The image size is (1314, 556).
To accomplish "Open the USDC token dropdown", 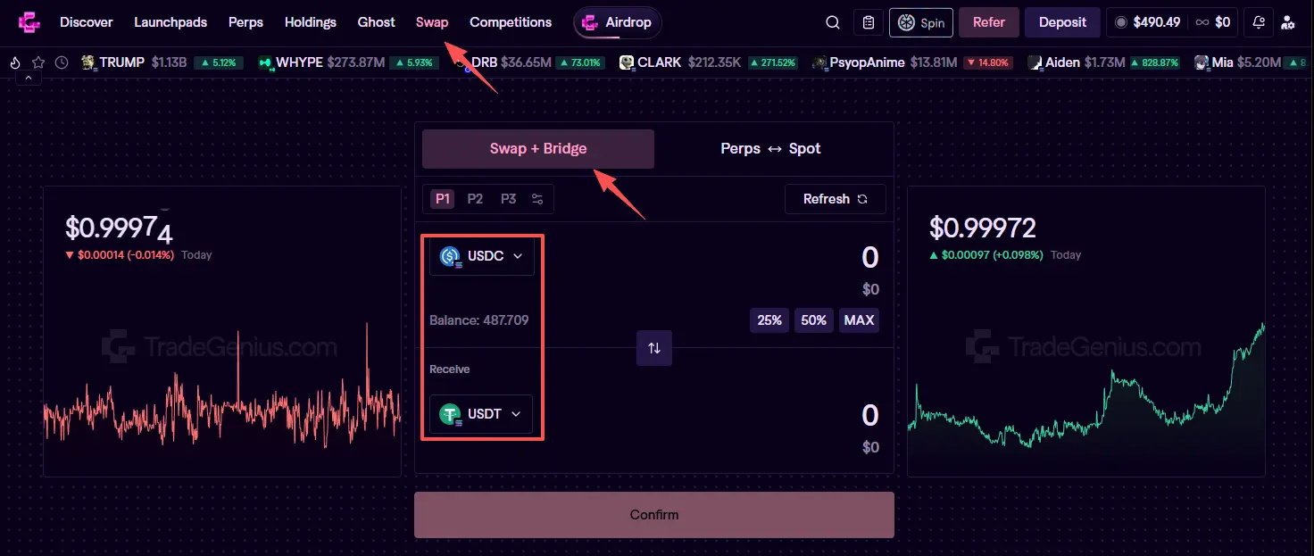I will pyautogui.click(x=481, y=256).
